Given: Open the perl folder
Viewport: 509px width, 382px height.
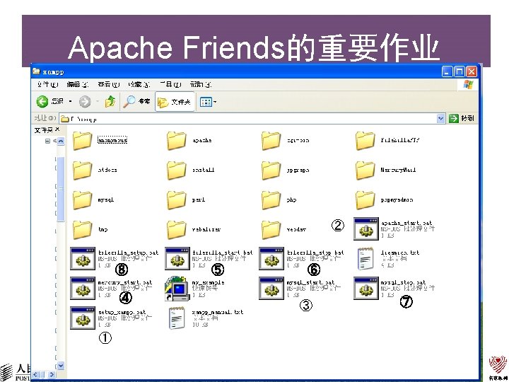Looking at the screenshot, I should [177, 199].
